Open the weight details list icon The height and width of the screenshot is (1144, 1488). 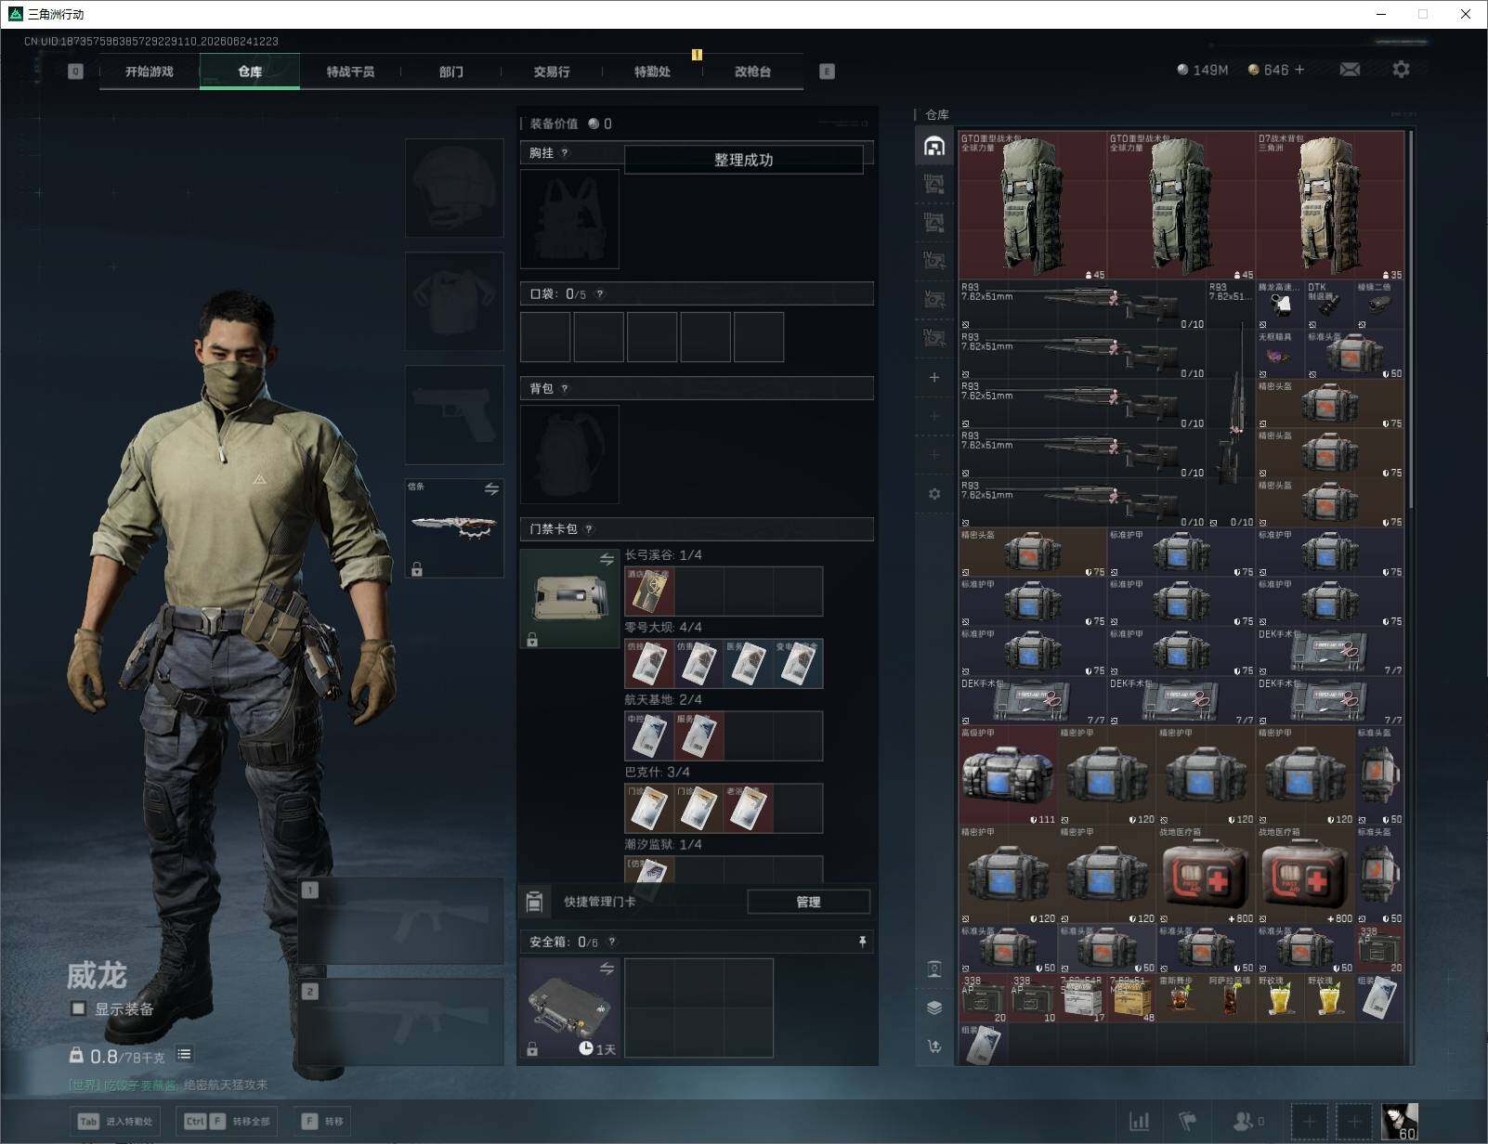pyautogui.click(x=185, y=1054)
